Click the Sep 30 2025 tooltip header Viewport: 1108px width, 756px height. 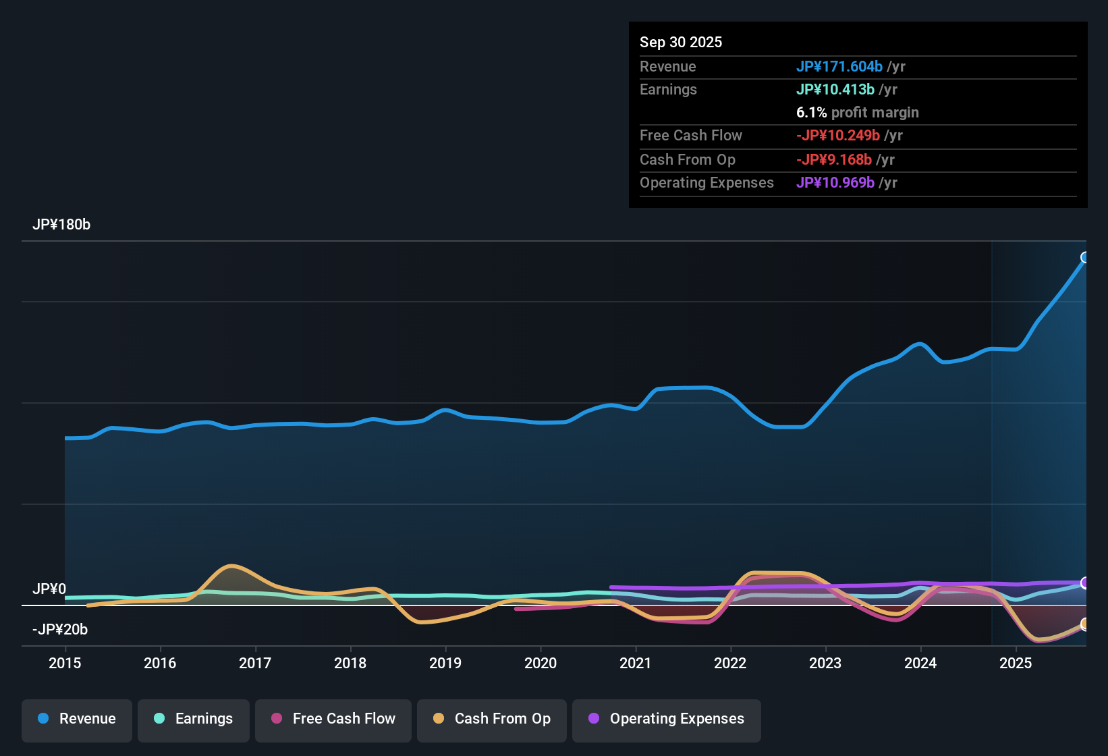(681, 42)
